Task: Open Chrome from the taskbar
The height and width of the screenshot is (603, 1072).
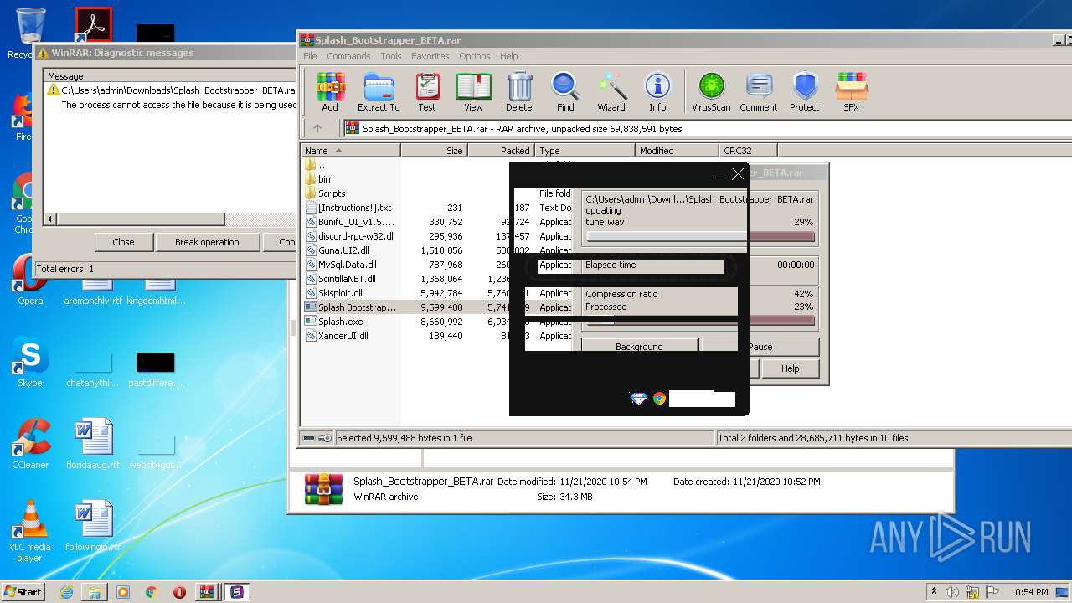Action: point(151,592)
